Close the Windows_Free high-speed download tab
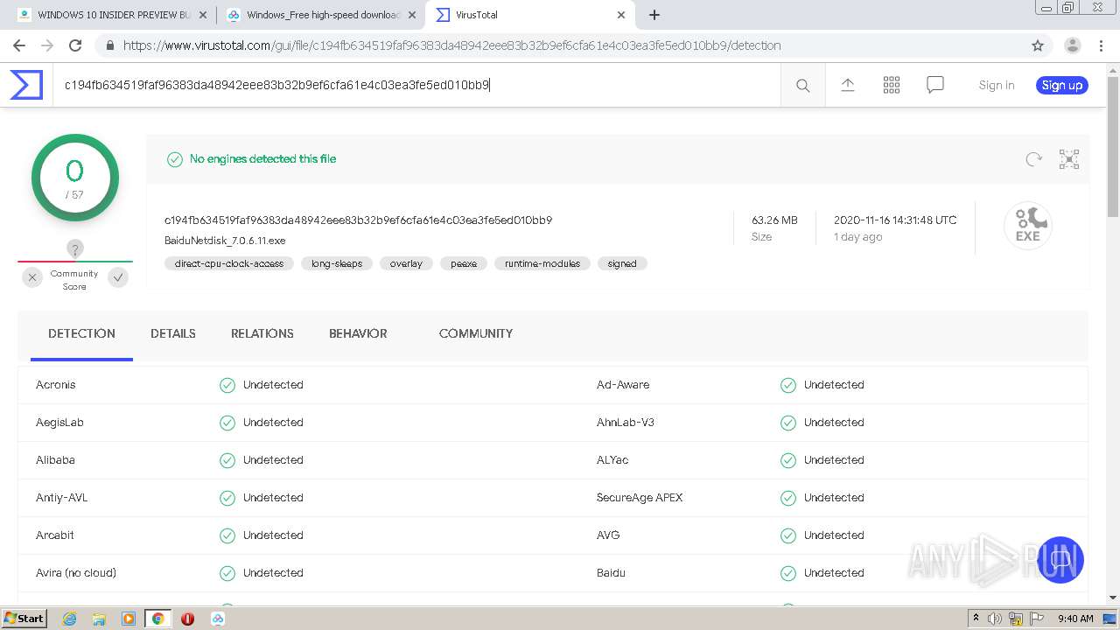Image resolution: width=1120 pixels, height=630 pixels. [x=412, y=15]
